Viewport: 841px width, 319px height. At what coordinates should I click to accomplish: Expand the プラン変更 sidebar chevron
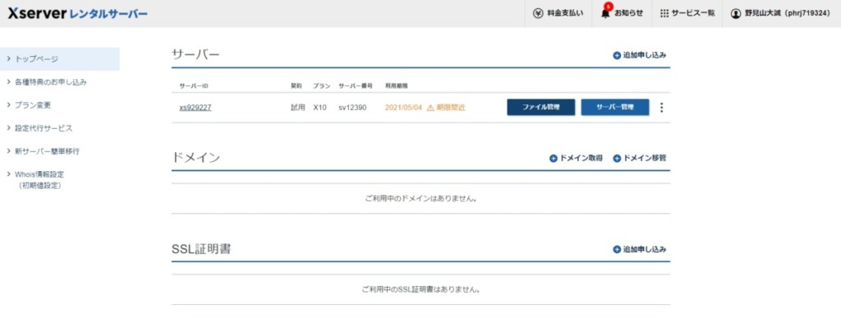[8, 105]
